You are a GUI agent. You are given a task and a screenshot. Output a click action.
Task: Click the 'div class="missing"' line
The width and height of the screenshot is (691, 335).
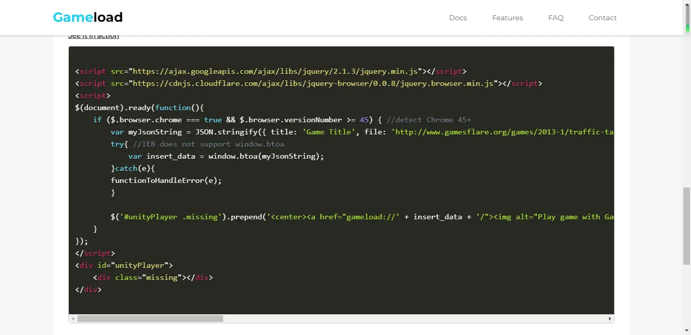[153, 277]
